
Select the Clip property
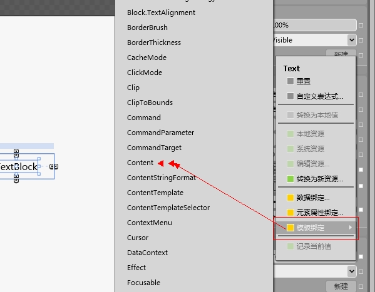(x=133, y=88)
